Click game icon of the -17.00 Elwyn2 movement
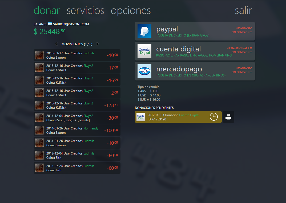 tap(39, 68)
